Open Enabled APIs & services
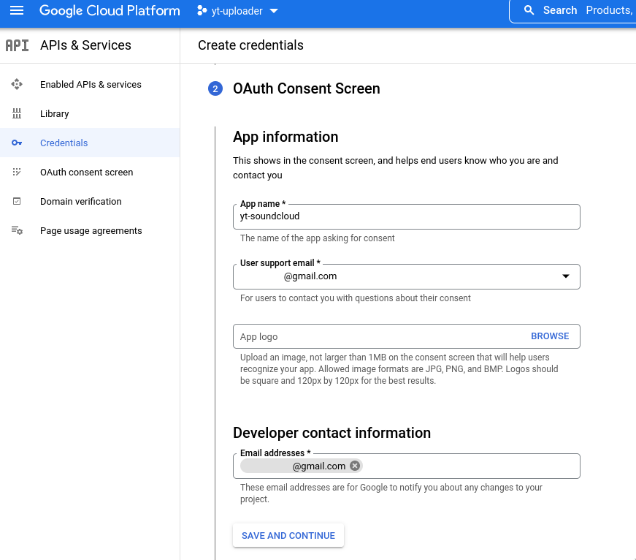 click(x=90, y=85)
